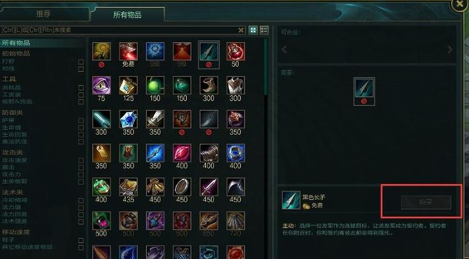The height and width of the screenshot is (259, 469).
Task: Click the red potion item priced 50
Action: pyautogui.click(x=235, y=51)
